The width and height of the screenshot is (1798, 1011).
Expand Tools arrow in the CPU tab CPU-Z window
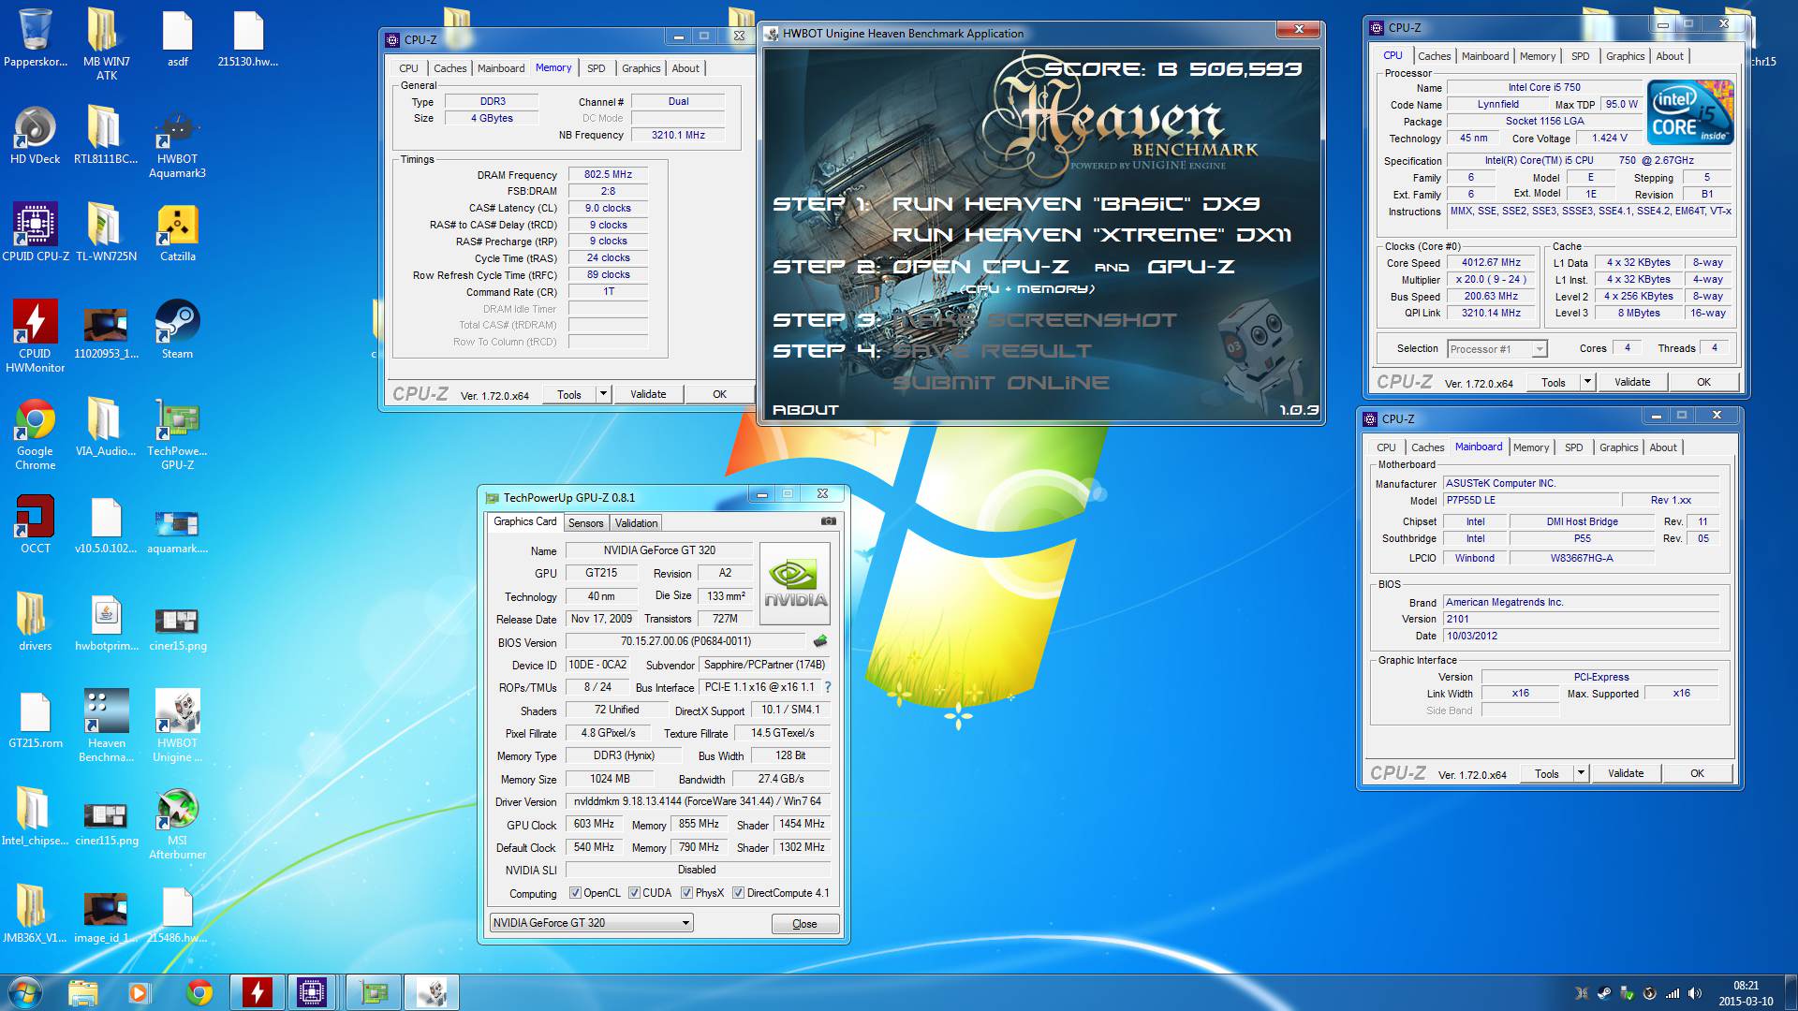pos(1587,382)
